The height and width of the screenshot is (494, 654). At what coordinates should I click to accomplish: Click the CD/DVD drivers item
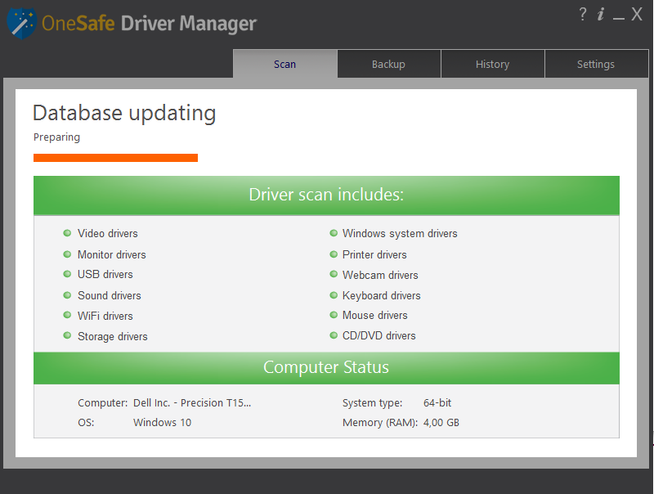coord(379,335)
